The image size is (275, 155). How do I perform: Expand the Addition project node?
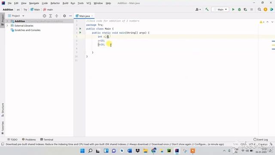pos(7,21)
